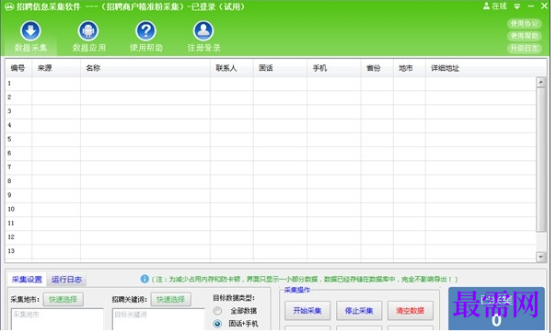The height and width of the screenshot is (333, 556).
Task: Click the table scrollbar up arrow
Action: pos(540,82)
